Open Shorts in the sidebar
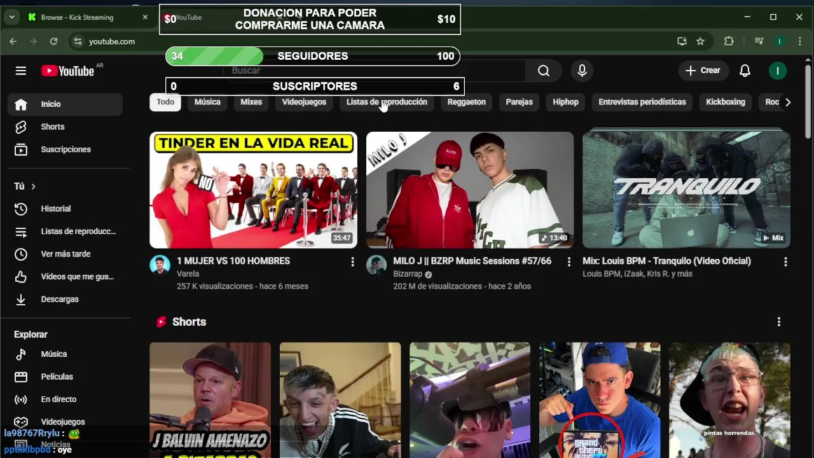This screenshot has height=458, width=814. 65,127
